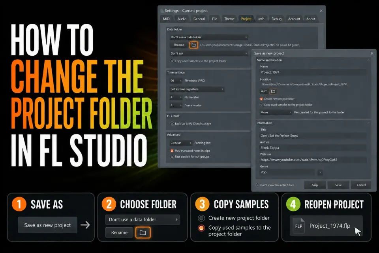
Task: Open General settings tab
Action: [199, 19]
